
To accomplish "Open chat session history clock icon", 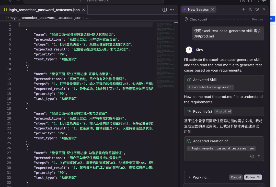I will click(257, 9).
